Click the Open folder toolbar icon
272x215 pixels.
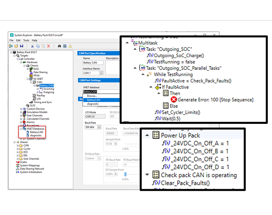coord(16,46)
